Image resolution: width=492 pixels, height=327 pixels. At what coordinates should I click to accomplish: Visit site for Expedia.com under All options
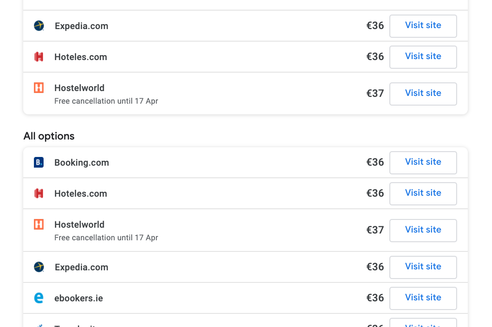click(423, 267)
